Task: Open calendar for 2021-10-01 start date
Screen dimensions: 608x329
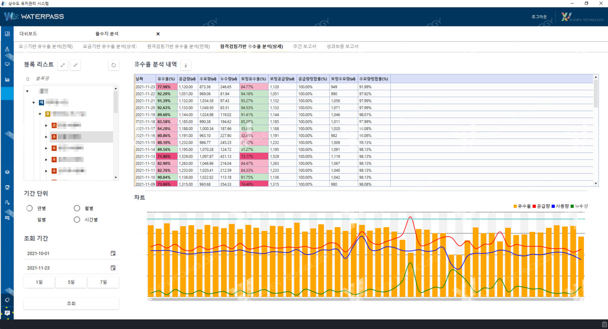Action: (113, 253)
